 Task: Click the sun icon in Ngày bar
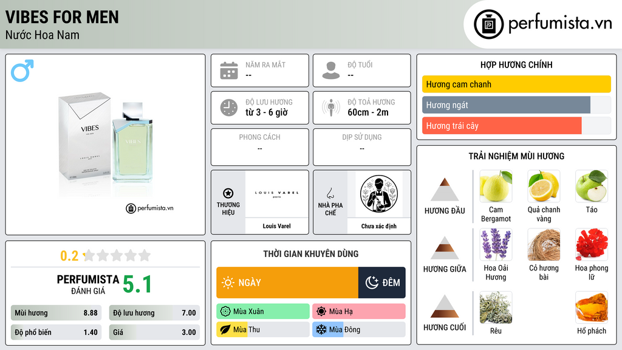(228, 283)
